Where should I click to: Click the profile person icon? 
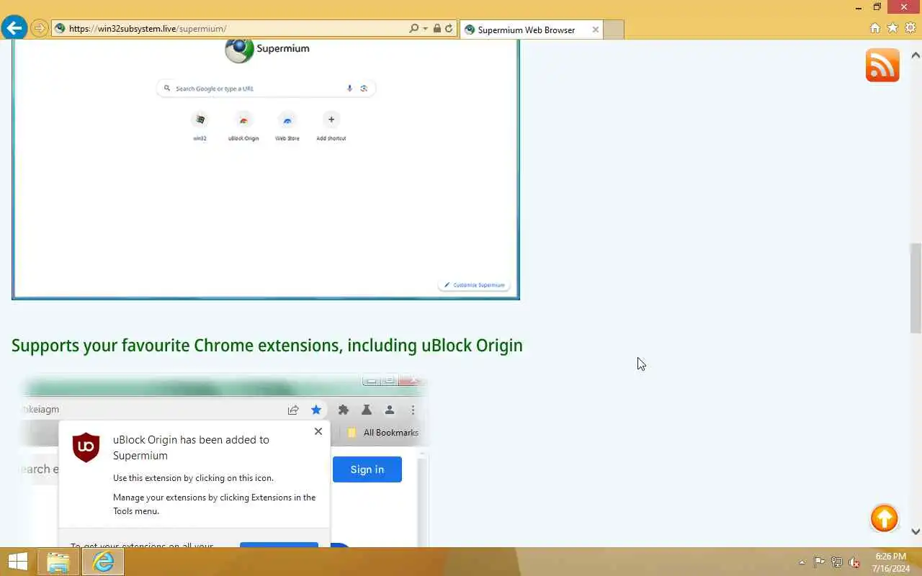[x=390, y=410]
